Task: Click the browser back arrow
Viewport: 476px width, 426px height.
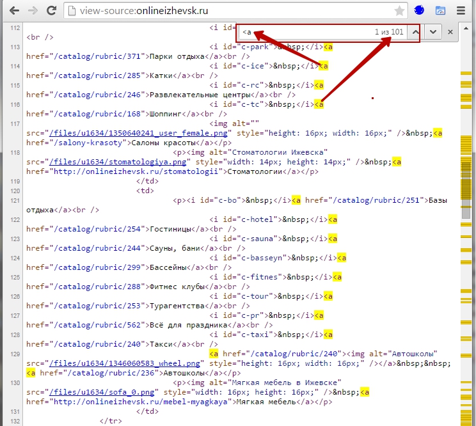Action: (x=13, y=11)
